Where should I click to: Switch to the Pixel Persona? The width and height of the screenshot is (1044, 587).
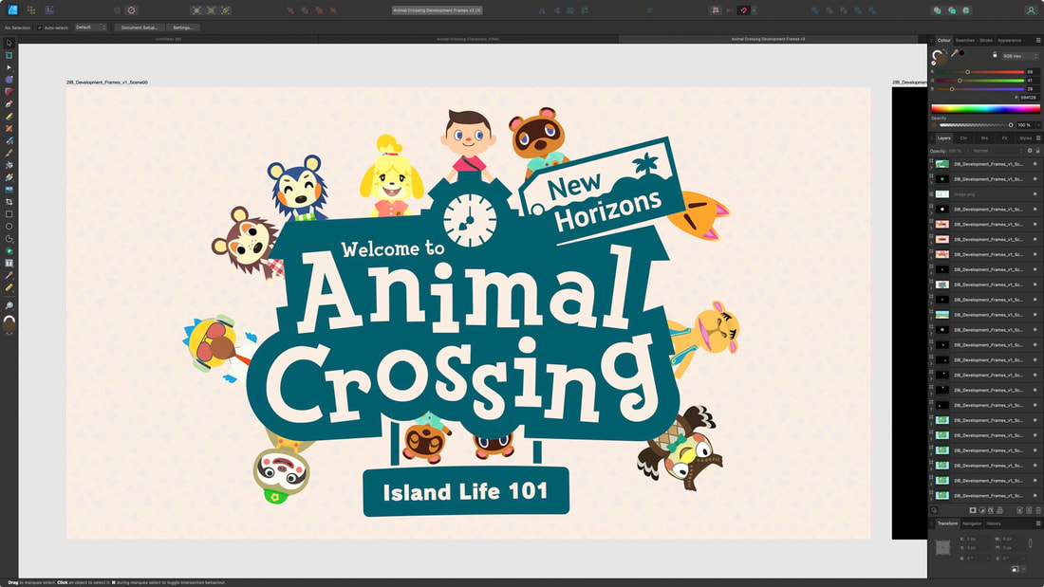coord(30,10)
